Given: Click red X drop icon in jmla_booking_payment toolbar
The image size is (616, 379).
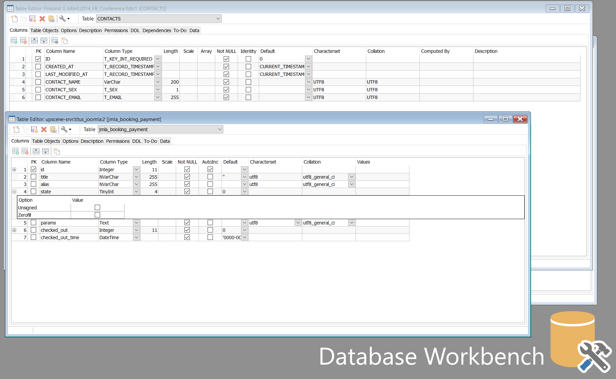Looking at the screenshot, I should [x=44, y=129].
